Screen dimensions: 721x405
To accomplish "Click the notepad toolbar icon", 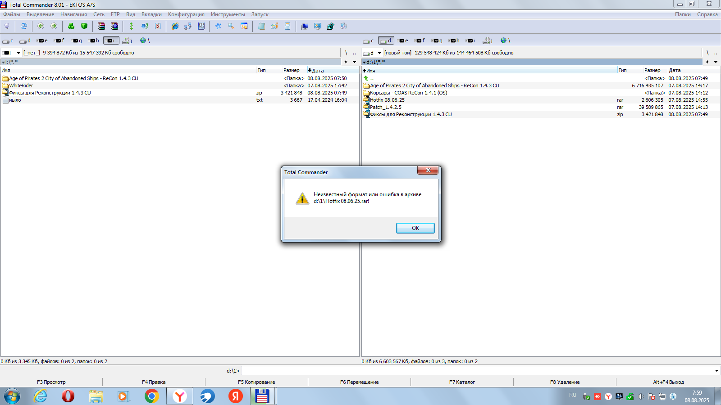I will tap(261, 26).
